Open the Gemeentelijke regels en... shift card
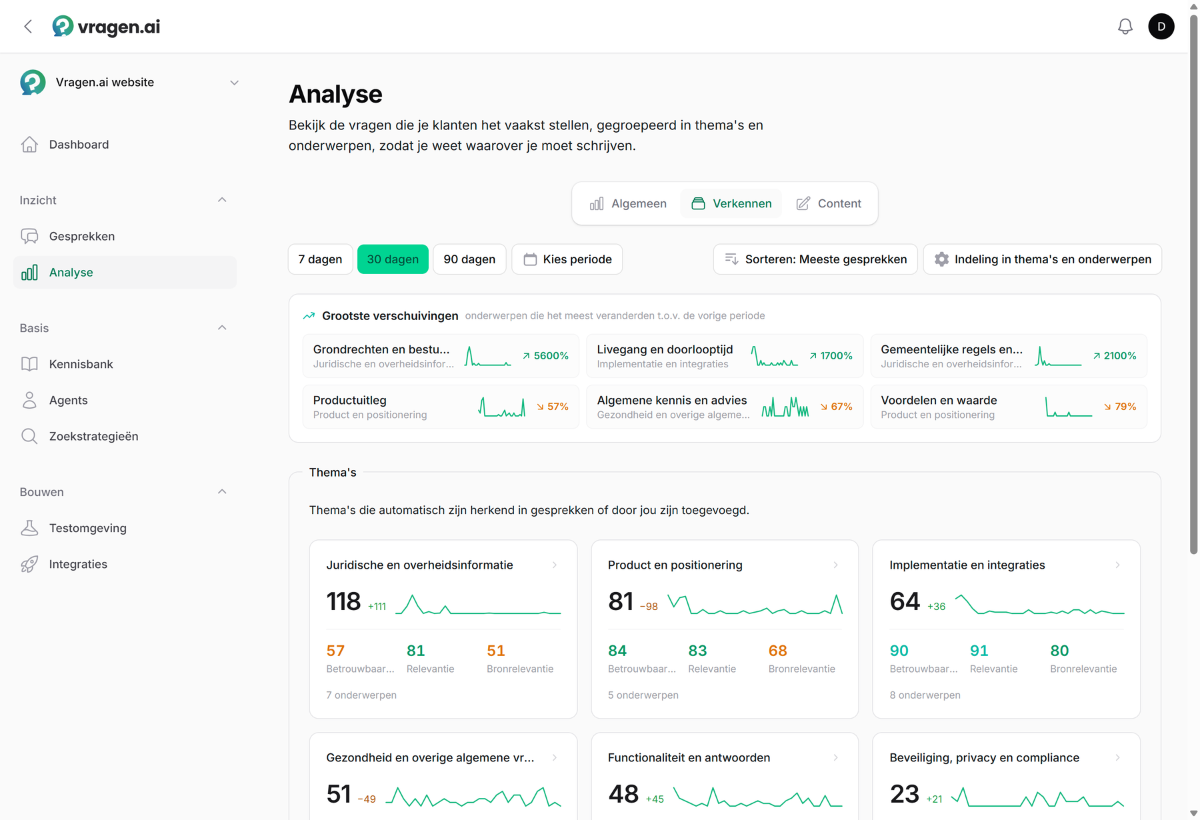This screenshot has height=820, width=1200. tap(1009, 357)
